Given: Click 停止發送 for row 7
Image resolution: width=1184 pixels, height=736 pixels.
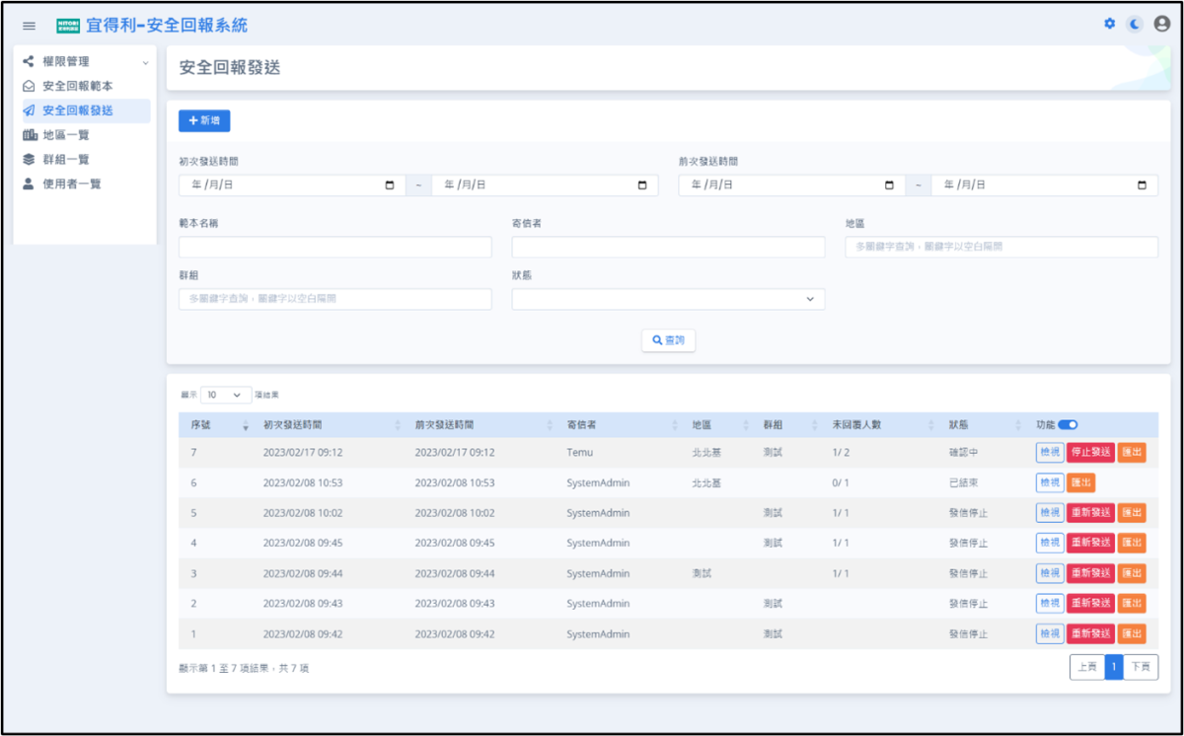Looking at the screenshot, I should 1090,452.
